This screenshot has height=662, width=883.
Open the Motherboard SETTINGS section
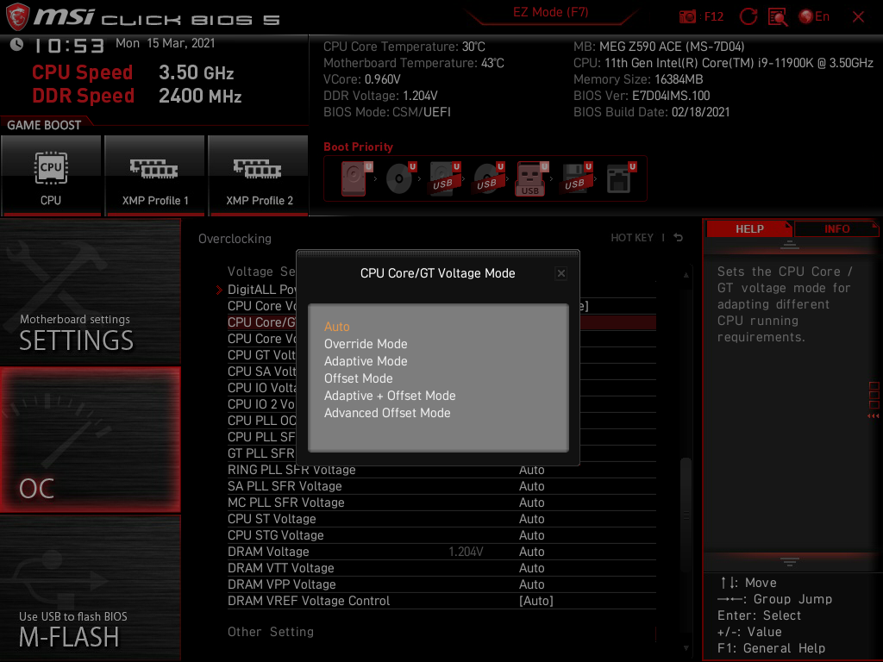(x=90, y=291)
